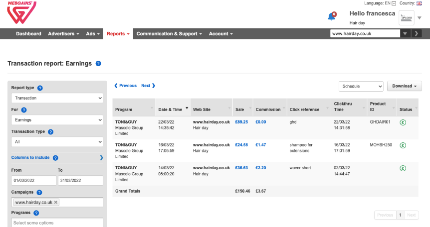430x227 pixels.
Task: Click the To date field
Action: click(x=80, y=180)
